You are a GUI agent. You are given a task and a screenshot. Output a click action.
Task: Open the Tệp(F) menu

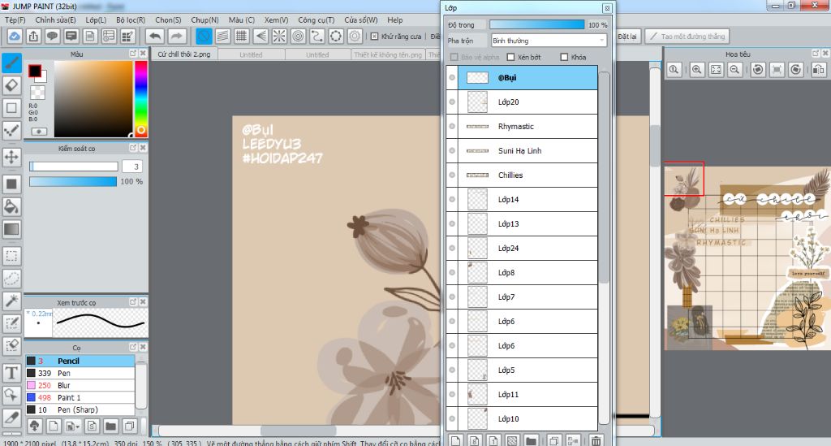tap(15, 19)
